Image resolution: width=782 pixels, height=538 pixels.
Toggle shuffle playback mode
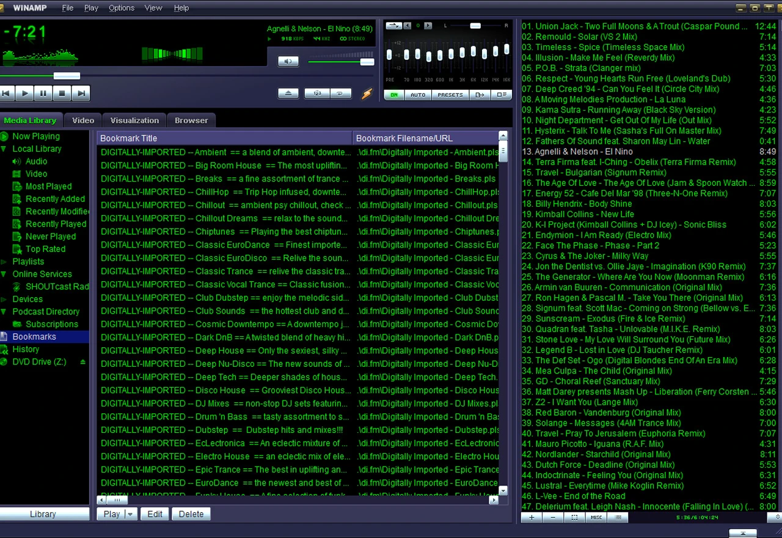pyautogui.click(x=317, y=94)
